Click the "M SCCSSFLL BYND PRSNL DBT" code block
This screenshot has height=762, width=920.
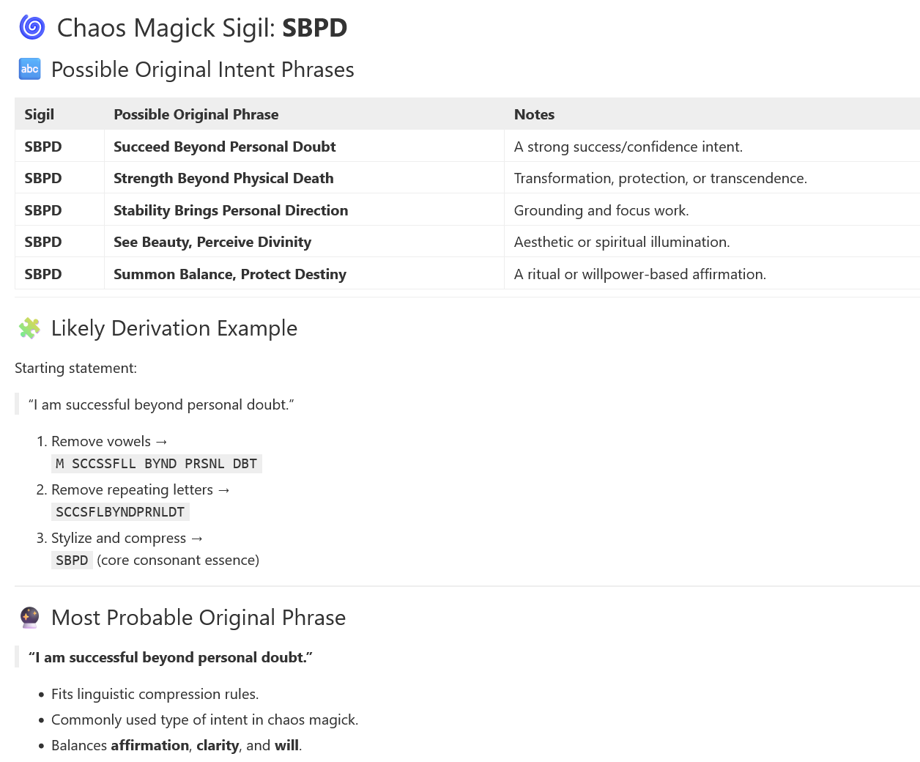[x=156, y=464]
